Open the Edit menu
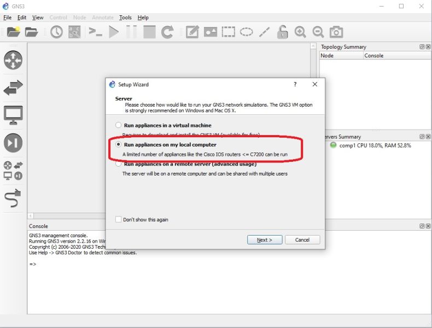 22,17
